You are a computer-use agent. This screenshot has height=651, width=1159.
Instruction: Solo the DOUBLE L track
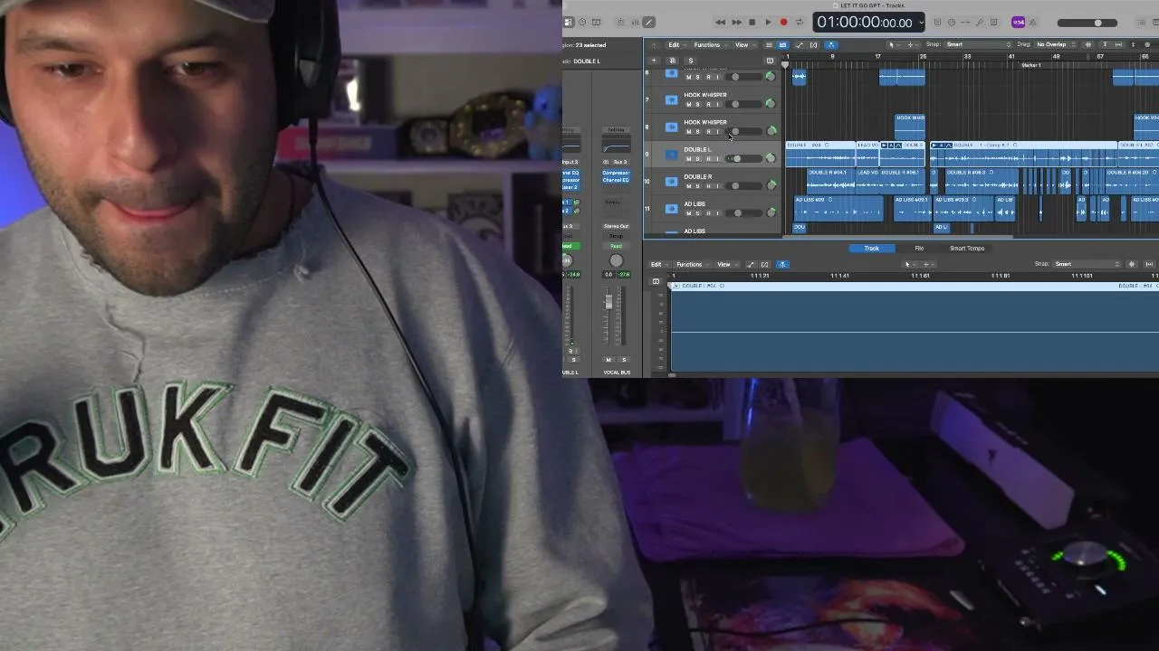[x=697, y=159]
